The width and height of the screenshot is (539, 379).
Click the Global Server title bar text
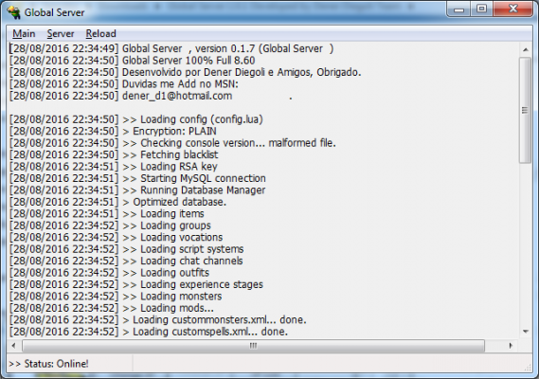pyautogui.click(x=54, y=12)
